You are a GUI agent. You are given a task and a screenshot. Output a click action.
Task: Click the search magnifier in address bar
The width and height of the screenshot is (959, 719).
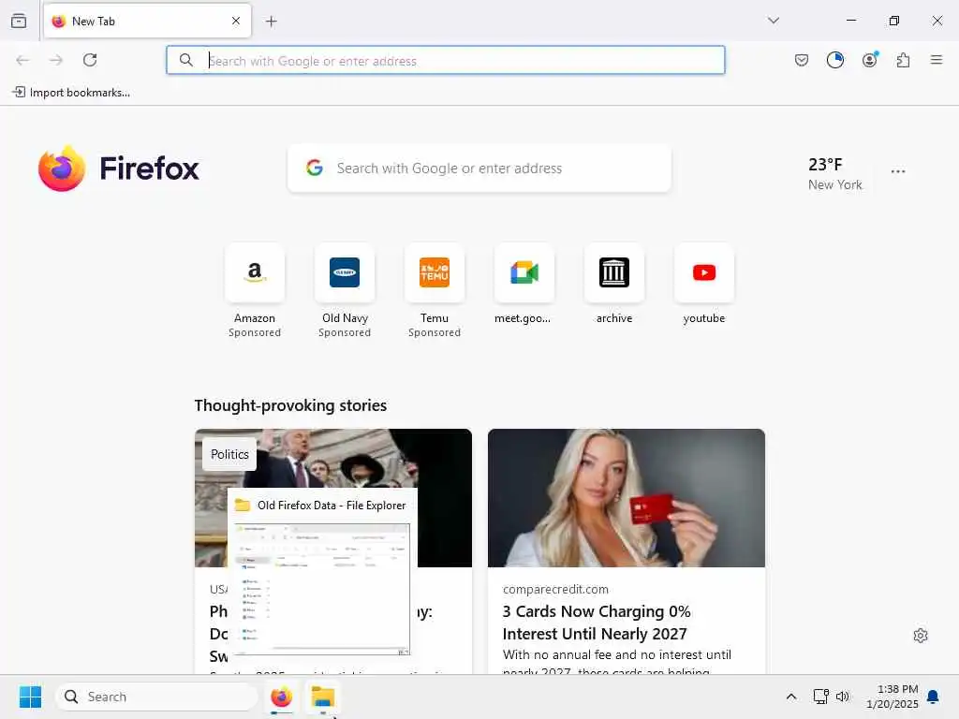[x=186, y=60]
